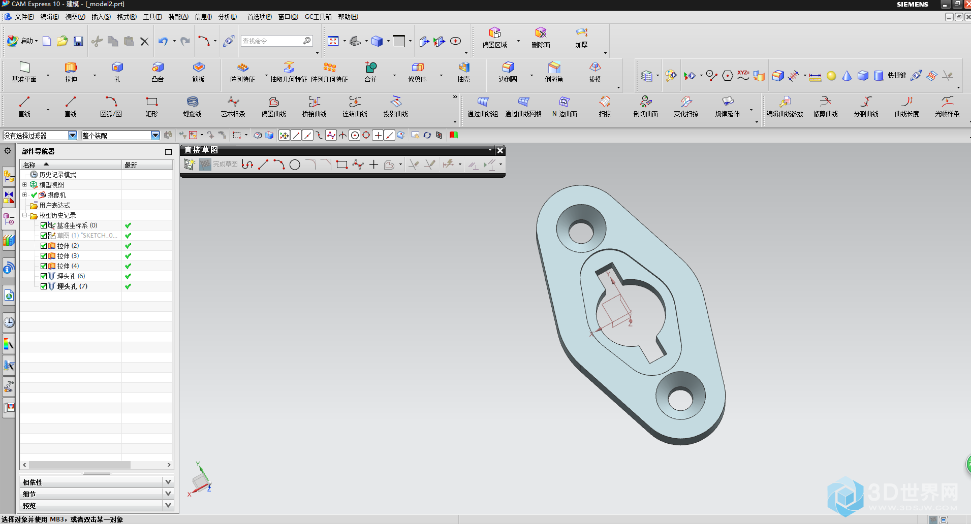This screenshot has height=524, width=971.
Task: Toggle the 草图 (1) SKETCH checkbox
Action: (x=44, y=236)
